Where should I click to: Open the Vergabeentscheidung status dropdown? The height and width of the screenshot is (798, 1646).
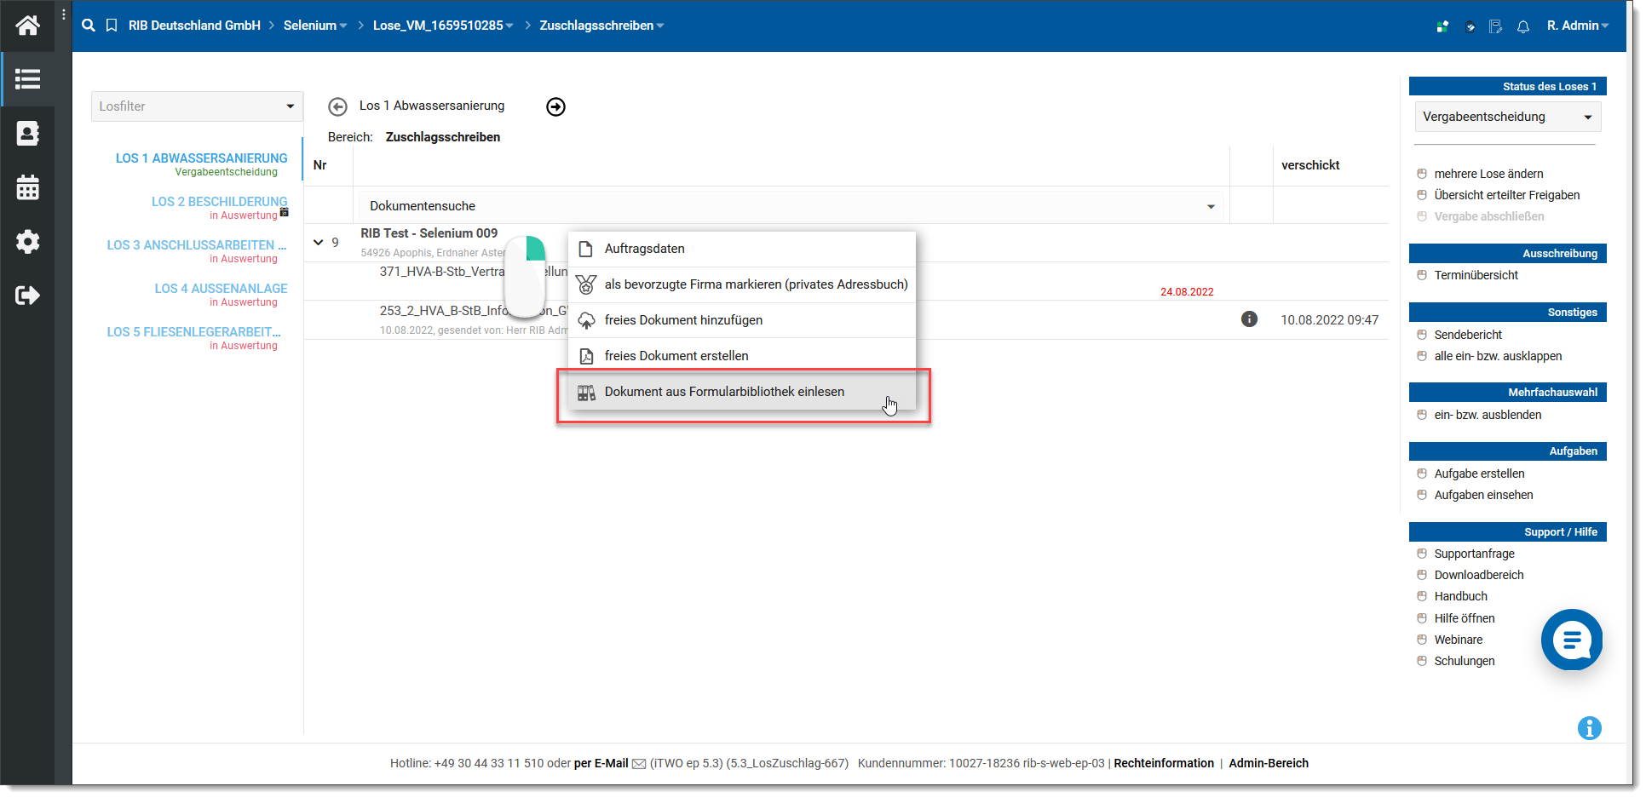1507,117
